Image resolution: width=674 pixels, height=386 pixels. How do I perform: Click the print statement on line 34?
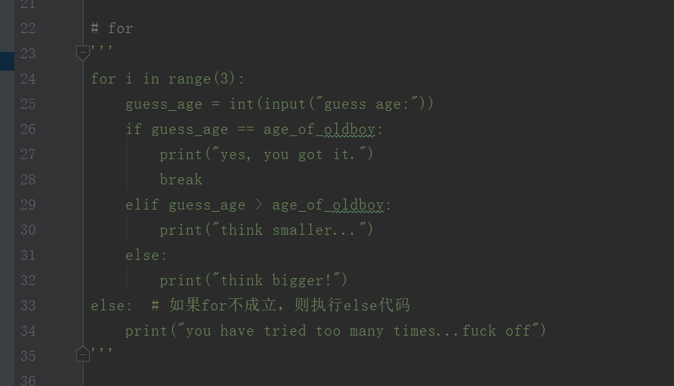[336, 331]
